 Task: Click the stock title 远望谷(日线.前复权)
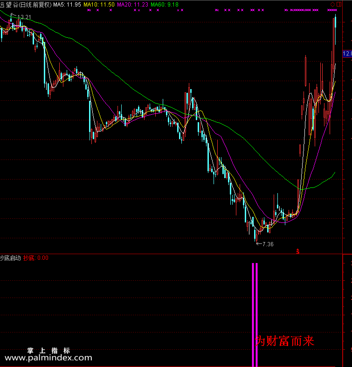26,5
